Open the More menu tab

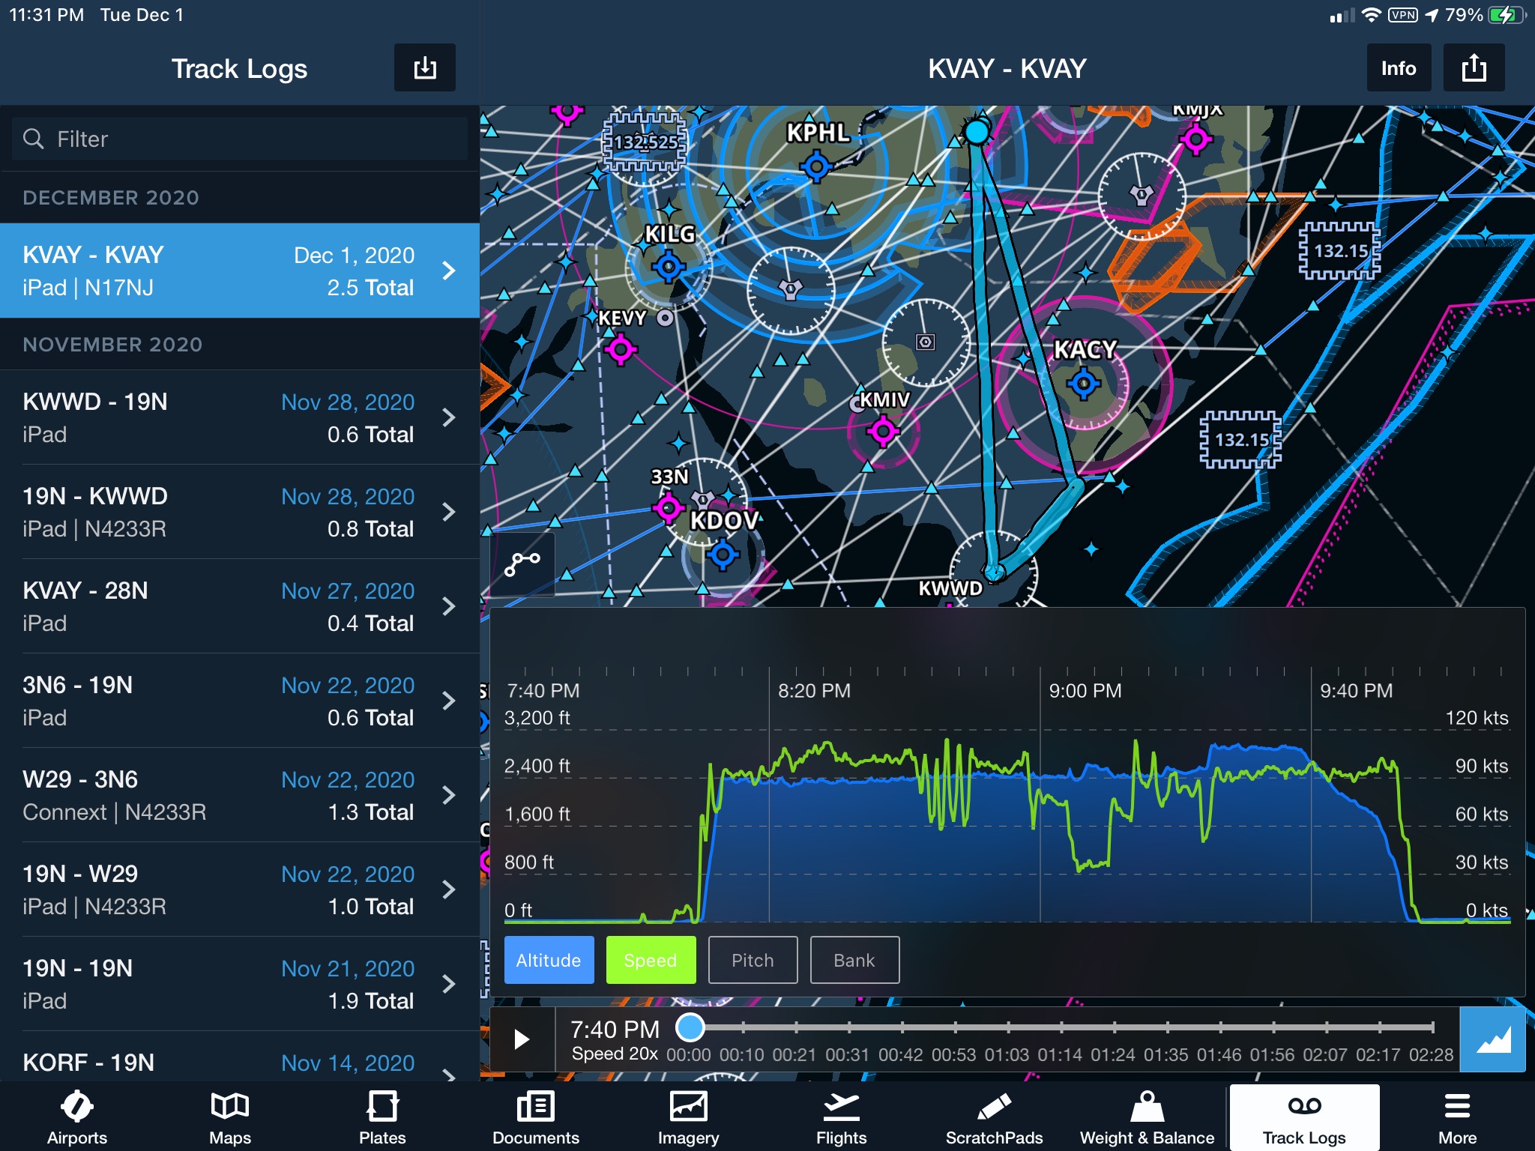coord(1456,1117)
